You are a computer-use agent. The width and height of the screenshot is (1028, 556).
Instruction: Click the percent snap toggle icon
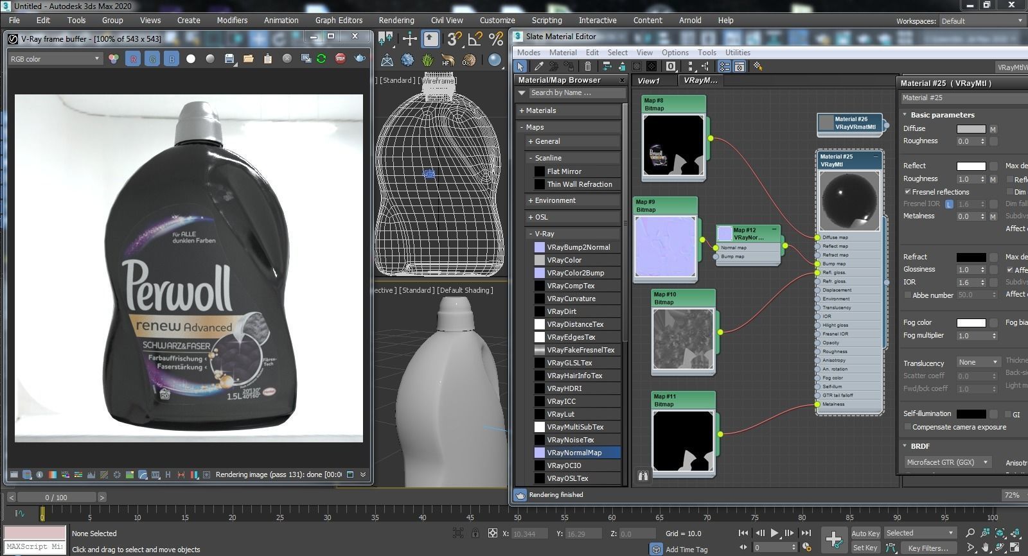495,40
